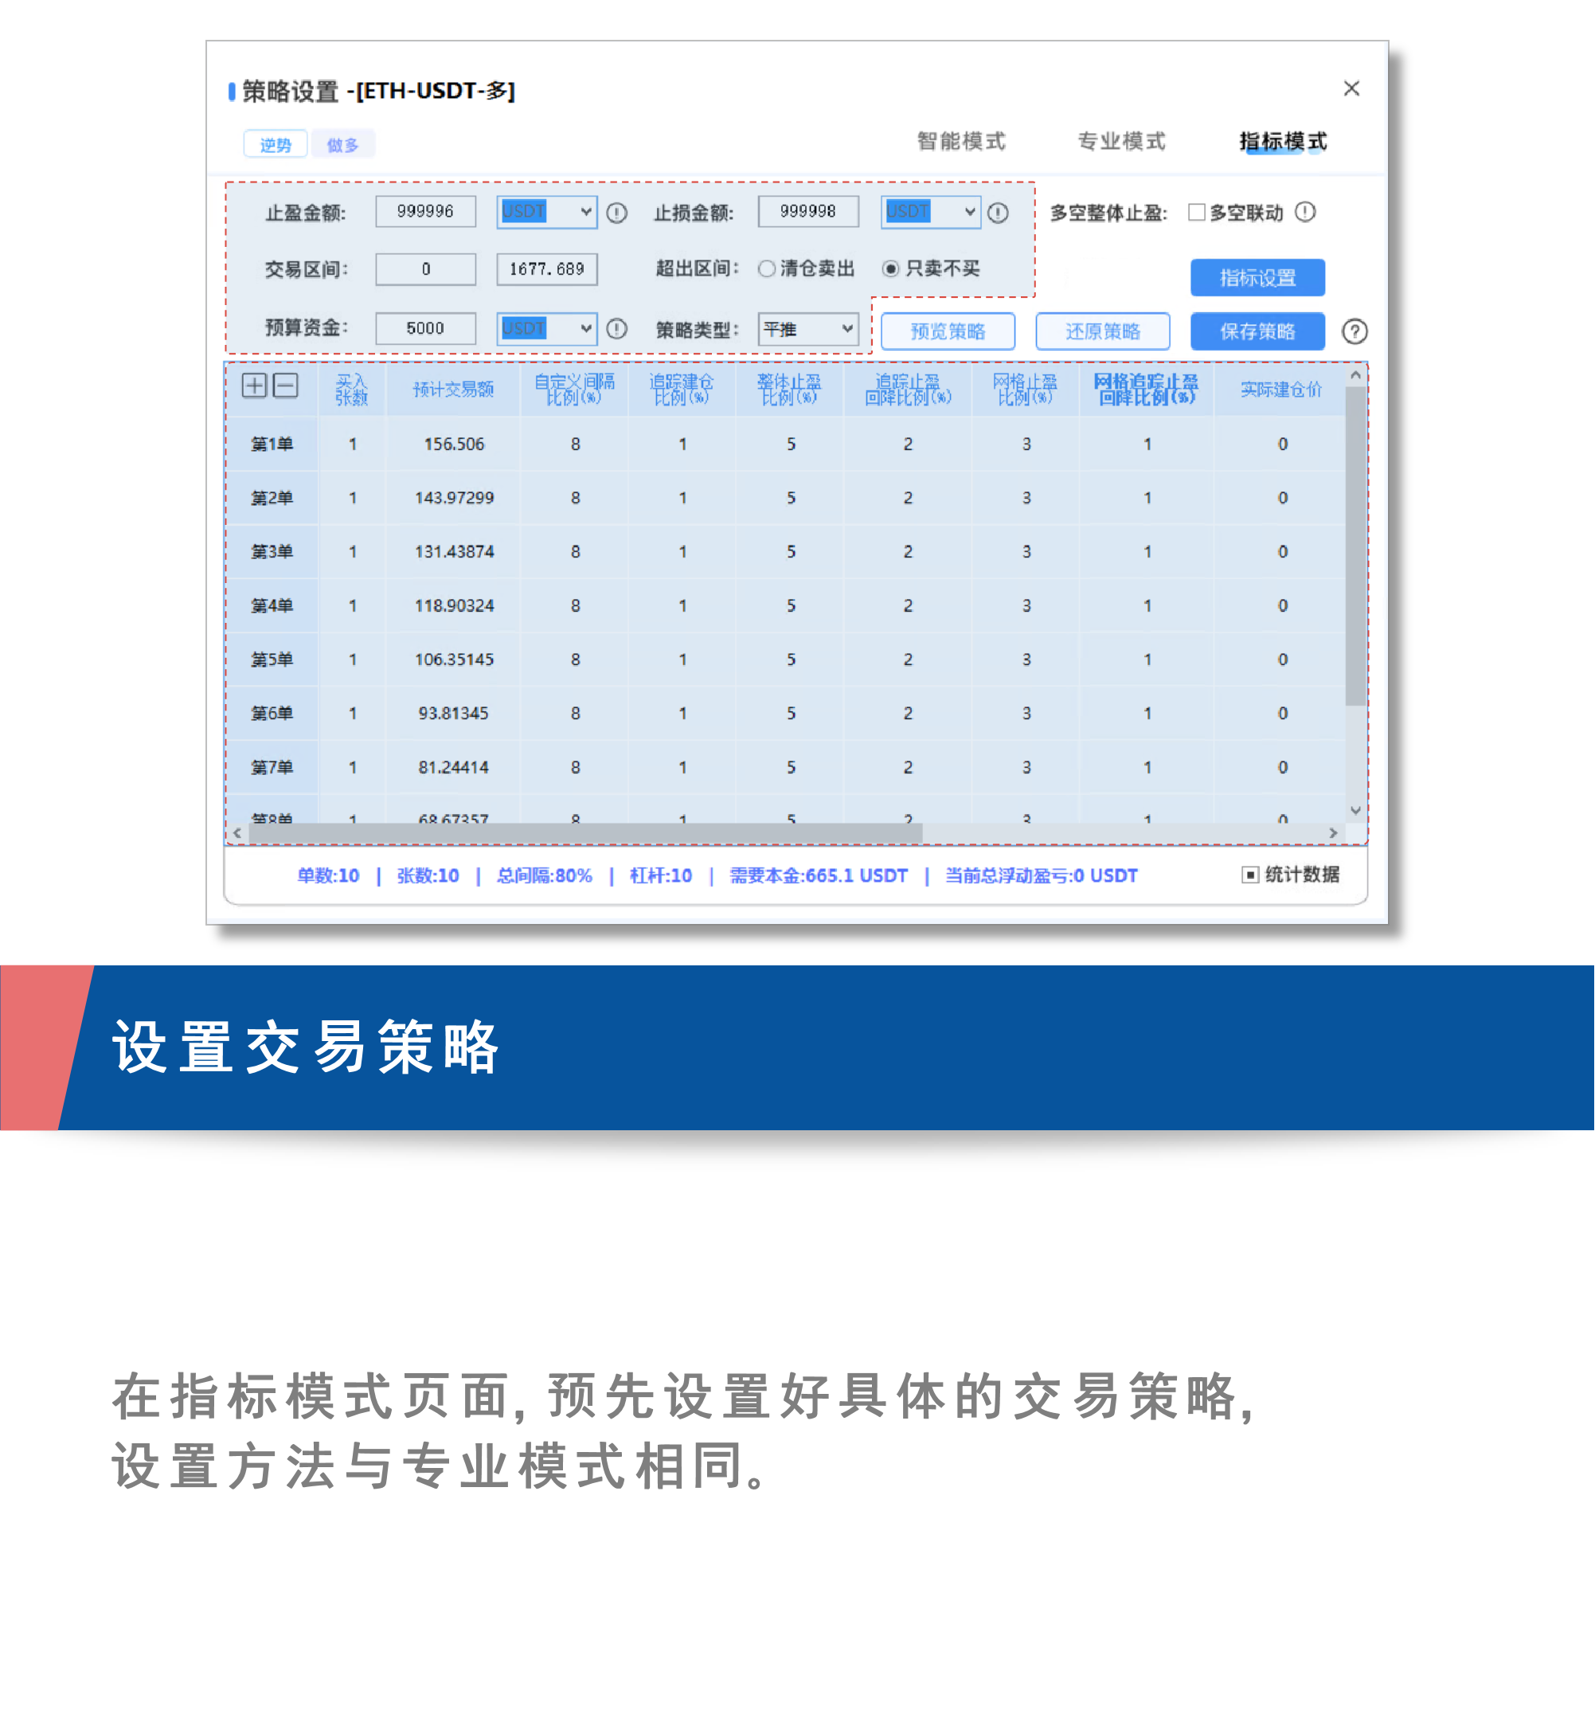Click the minus icon to remove a row
The width and height of the screenshot is (1595, 1734).
(x=286, y=385)
